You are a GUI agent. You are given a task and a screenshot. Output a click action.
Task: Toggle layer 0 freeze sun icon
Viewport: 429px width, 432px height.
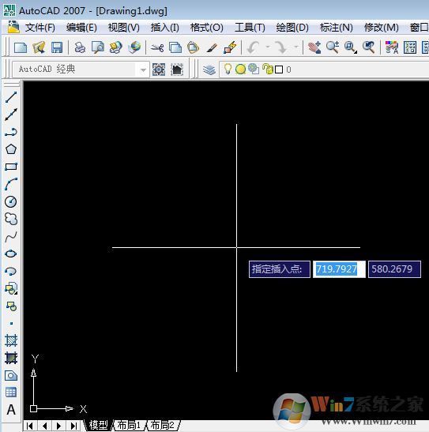point(240,69)
